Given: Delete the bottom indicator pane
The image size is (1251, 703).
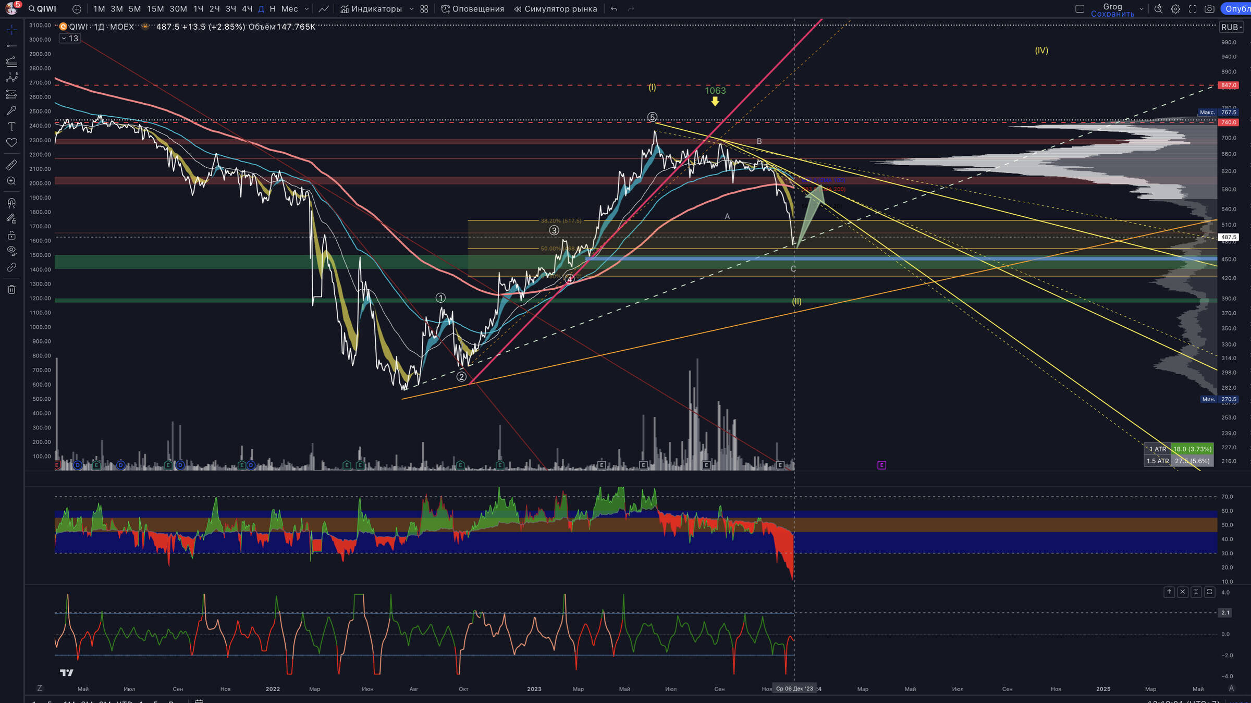Looking at the screenshot, I should point(1182,592).
